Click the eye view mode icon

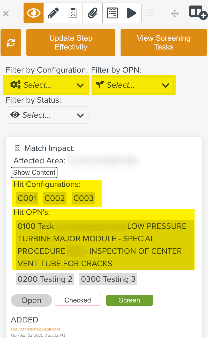[33, 13]
